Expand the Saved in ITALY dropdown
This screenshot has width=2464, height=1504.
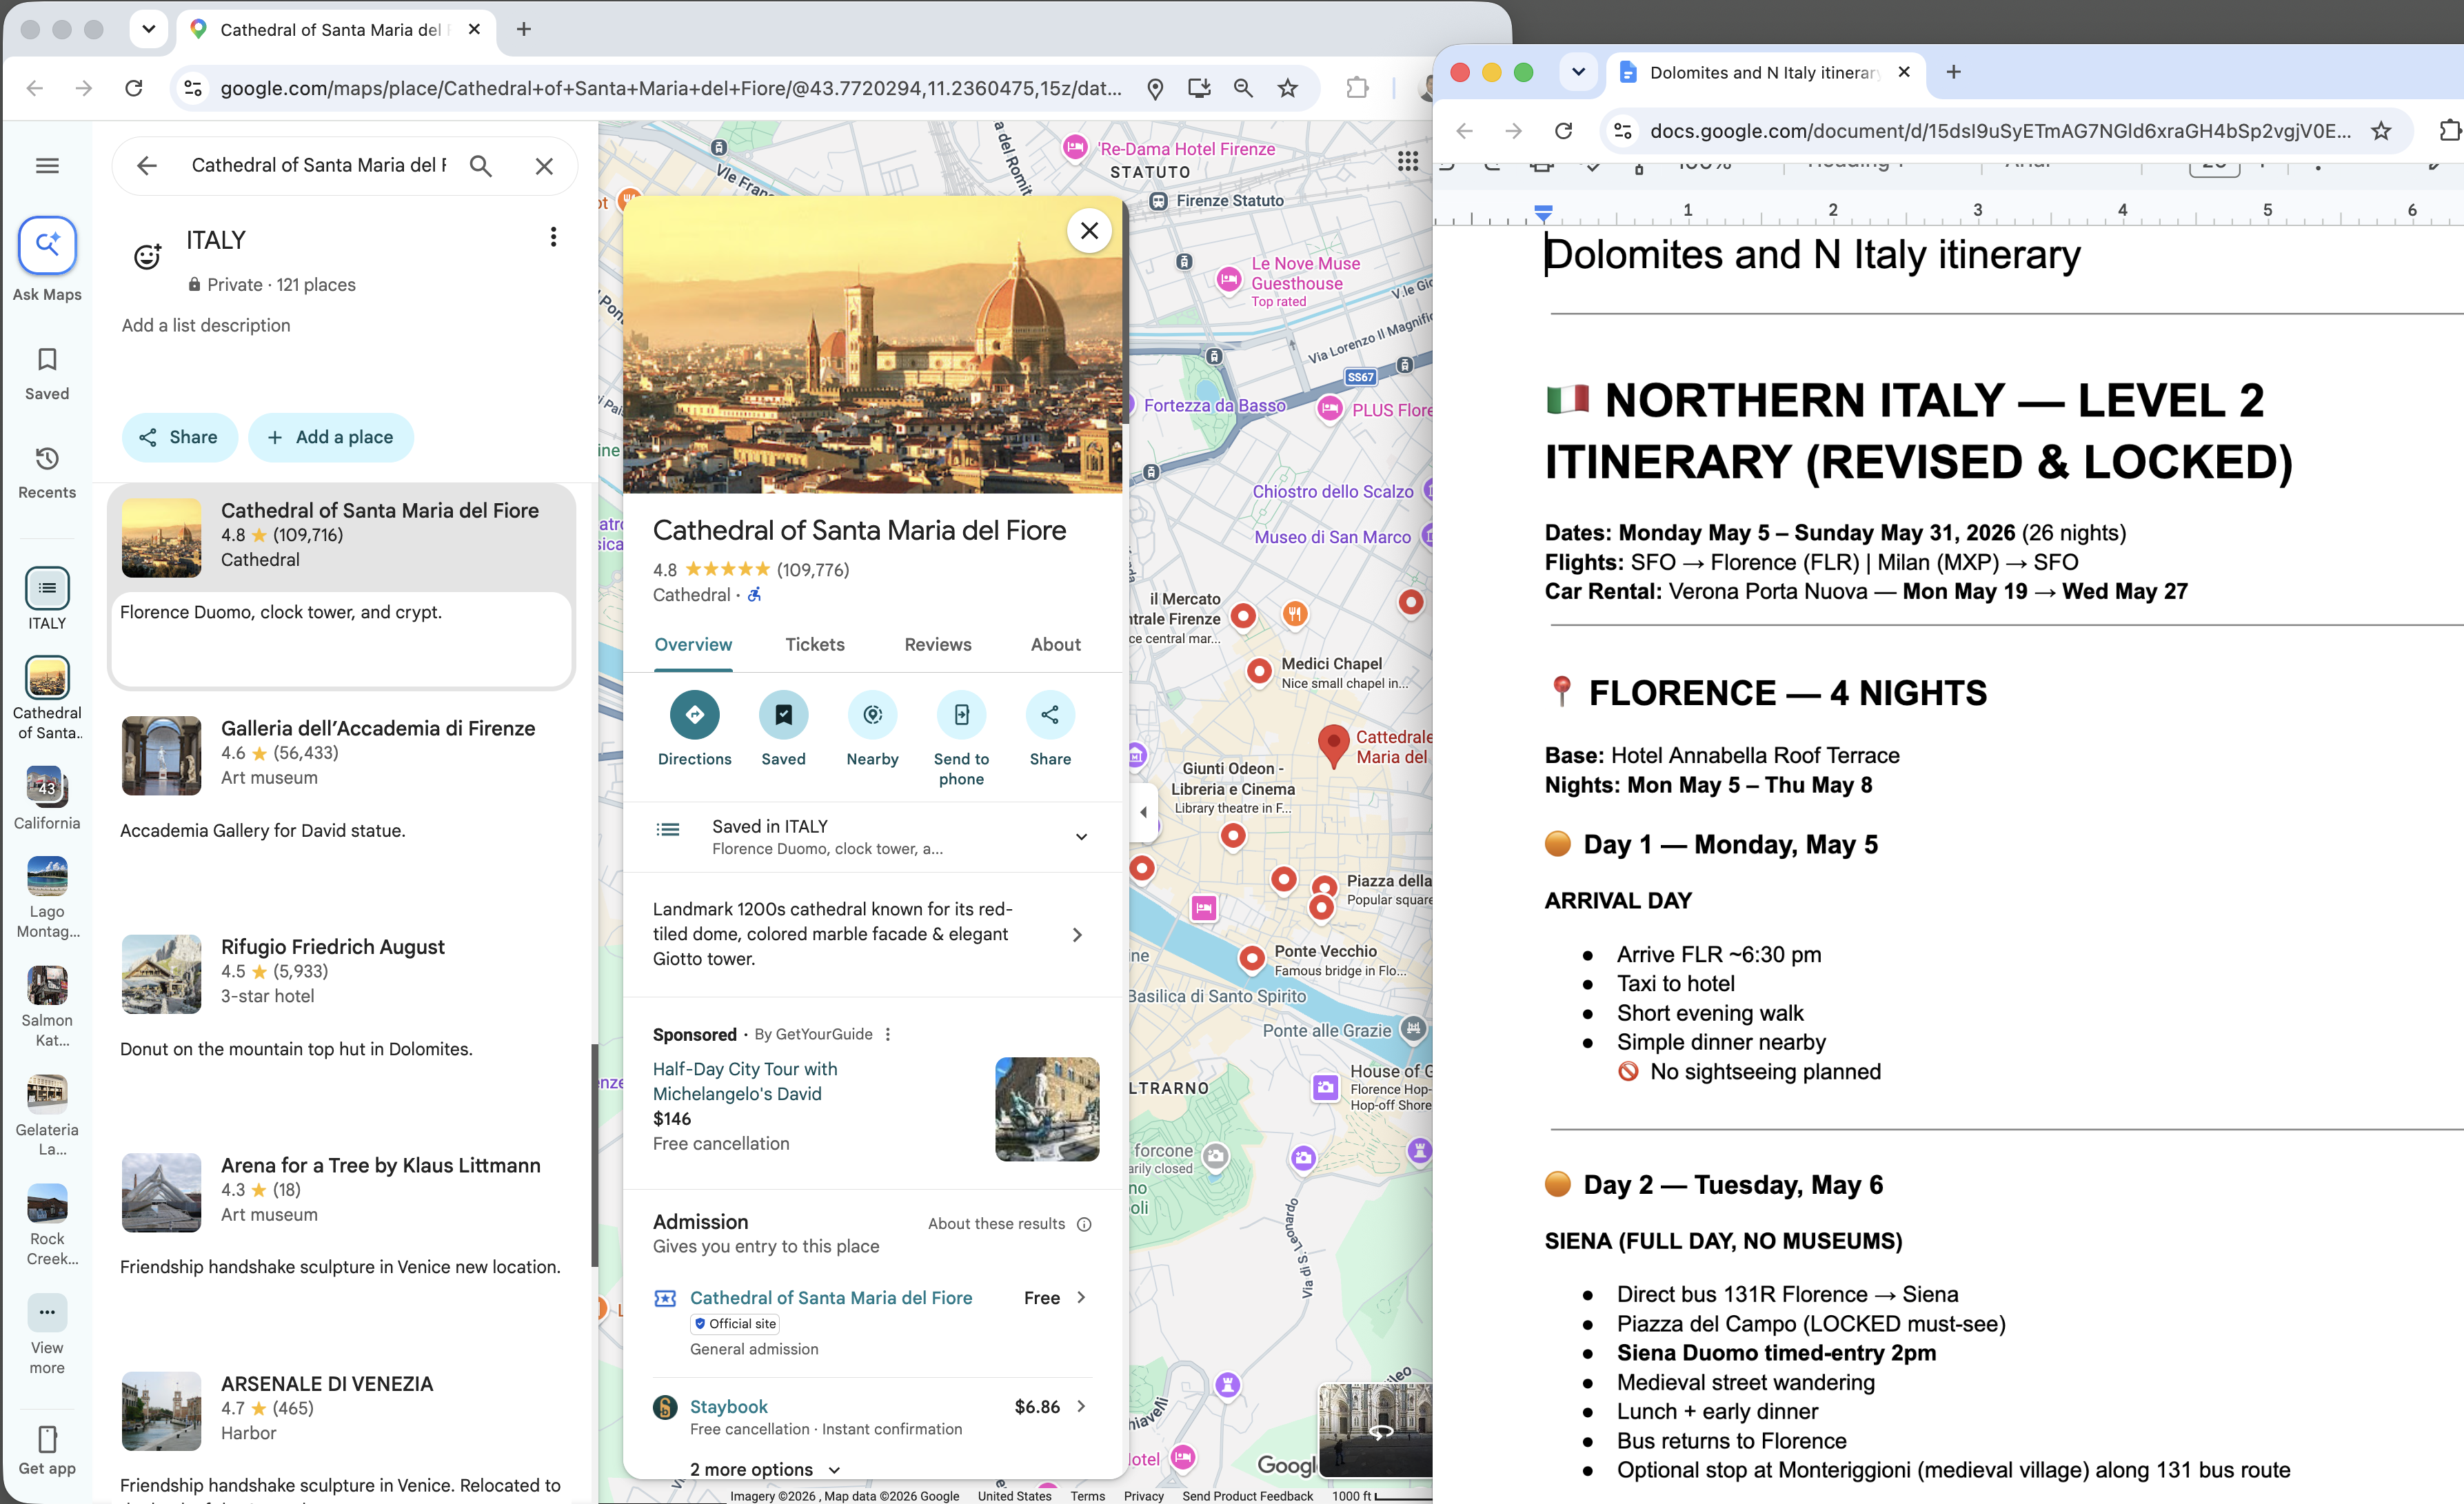1081,837
